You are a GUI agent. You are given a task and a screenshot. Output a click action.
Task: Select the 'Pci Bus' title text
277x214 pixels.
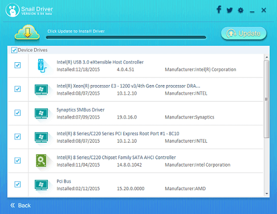point(64,181)
